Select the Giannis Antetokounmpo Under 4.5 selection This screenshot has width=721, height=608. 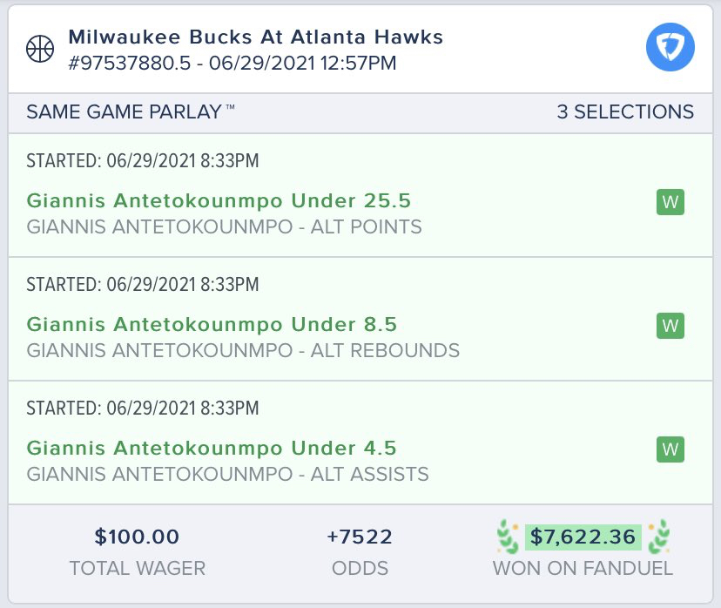(212, 449)
